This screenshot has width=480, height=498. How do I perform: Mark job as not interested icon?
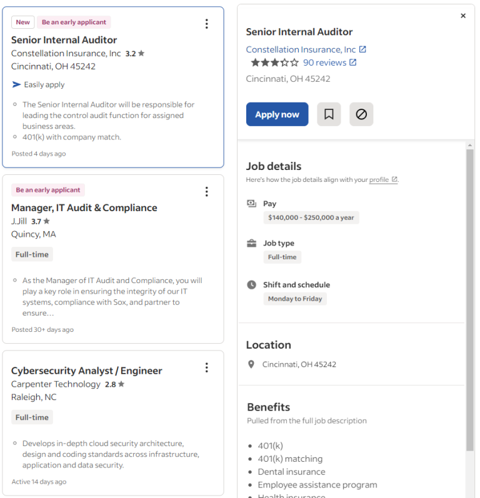point(361,114)
